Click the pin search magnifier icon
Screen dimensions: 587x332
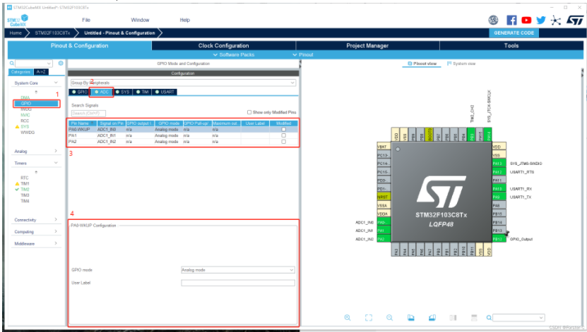click(489, 318)
